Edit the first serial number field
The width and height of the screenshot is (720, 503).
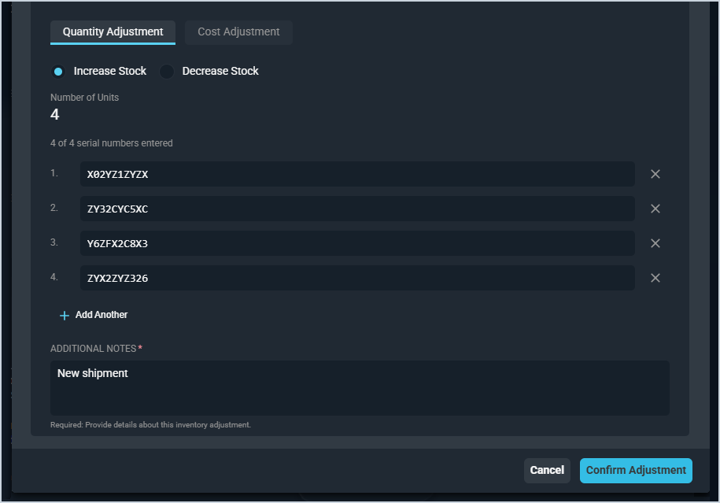(x=357, y=174)
